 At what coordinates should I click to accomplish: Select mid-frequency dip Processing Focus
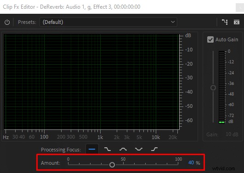(139, 149)
